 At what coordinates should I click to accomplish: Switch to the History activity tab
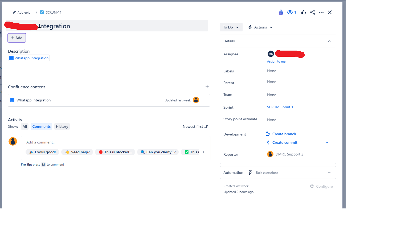[62, 126]
